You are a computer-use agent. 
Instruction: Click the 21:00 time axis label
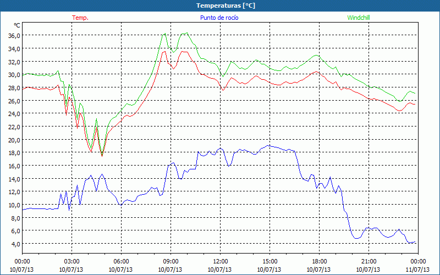pos(369,261)
